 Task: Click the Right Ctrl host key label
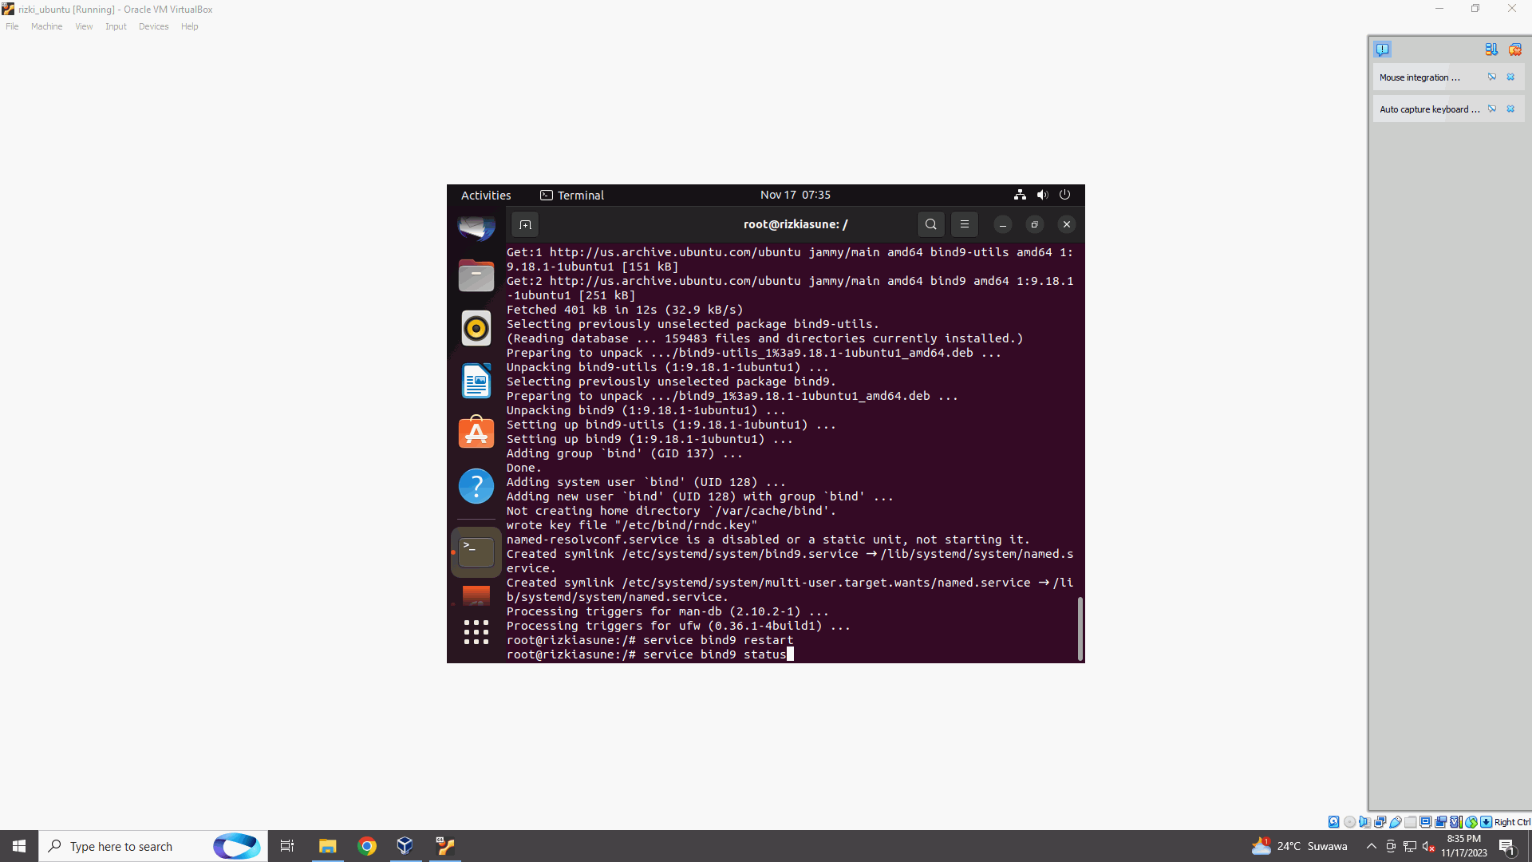1512,822
